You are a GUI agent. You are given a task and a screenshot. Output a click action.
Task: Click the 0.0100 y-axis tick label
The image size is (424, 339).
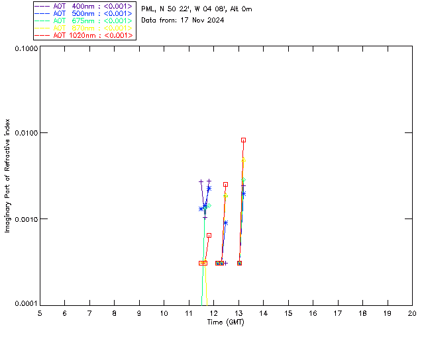26,133
